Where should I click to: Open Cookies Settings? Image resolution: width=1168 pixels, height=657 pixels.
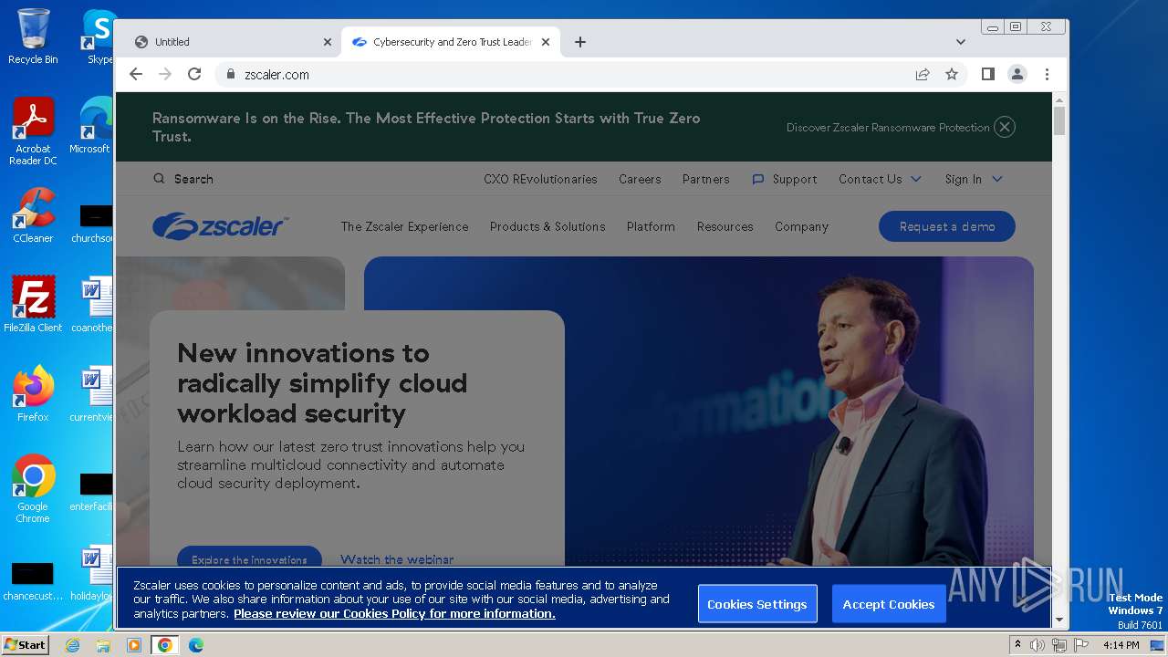tap(756, 604)
